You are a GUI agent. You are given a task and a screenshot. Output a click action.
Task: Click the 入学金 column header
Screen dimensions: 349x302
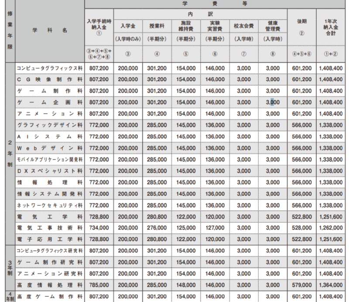(128, 26)
